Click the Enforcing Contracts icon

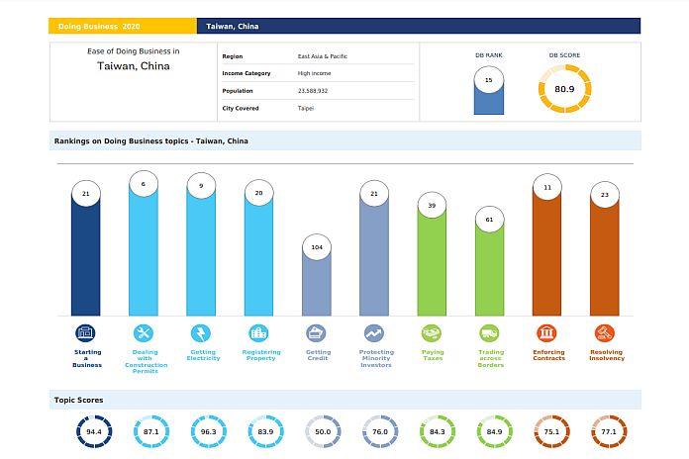coord(546,332)
